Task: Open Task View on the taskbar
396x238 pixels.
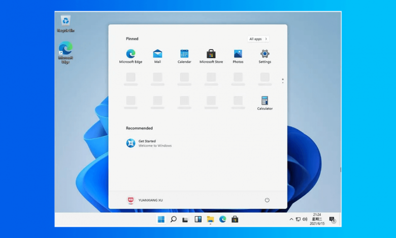Action: pos(186,219)
